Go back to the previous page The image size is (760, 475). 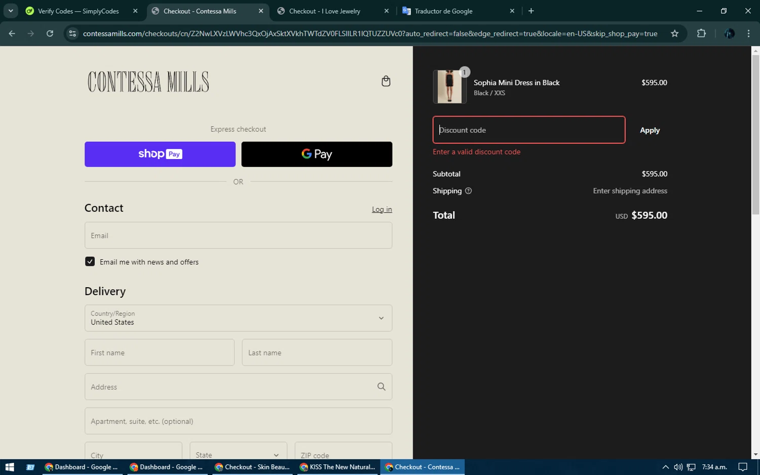click(12, 33)
